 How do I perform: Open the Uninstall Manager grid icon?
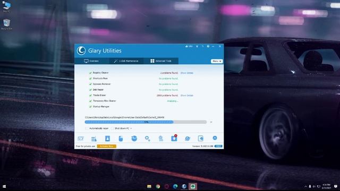94,139
